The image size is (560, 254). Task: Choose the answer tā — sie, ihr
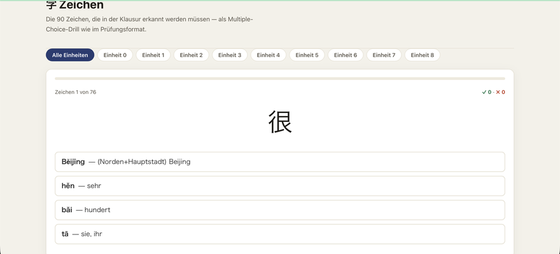coord(280,234)
